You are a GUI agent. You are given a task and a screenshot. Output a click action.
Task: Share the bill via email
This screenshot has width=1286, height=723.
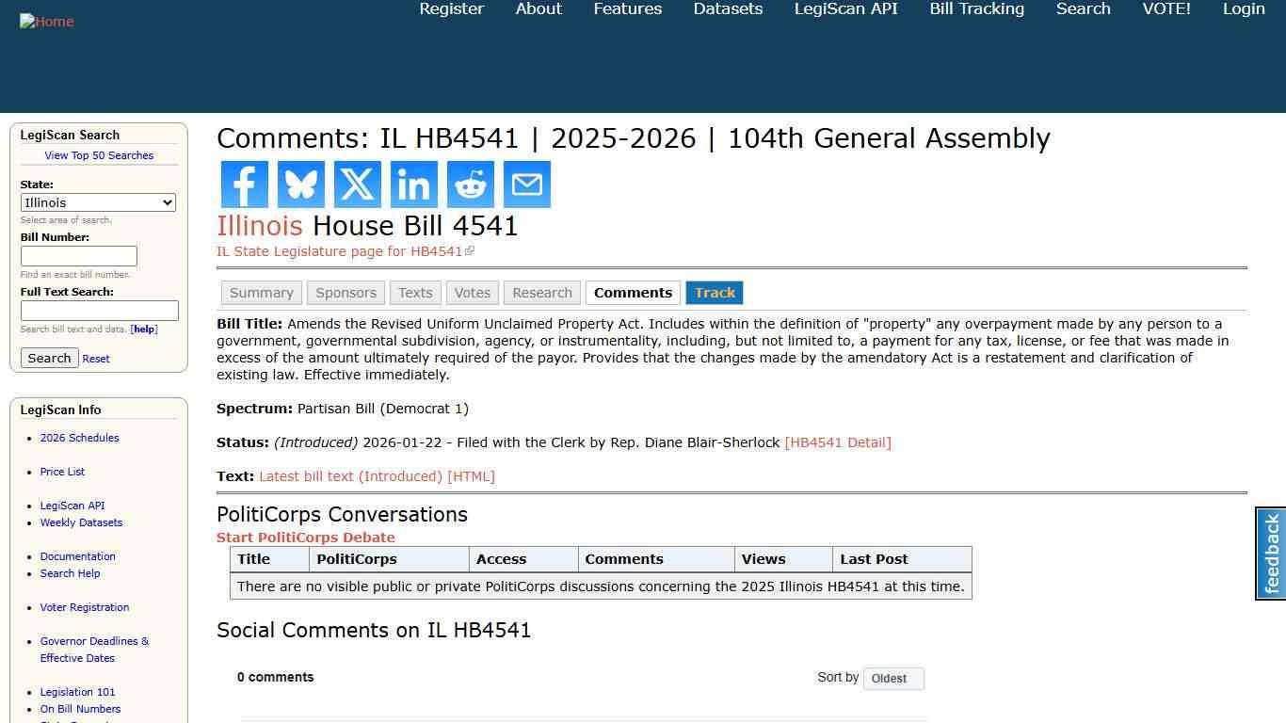pos(526,185)
